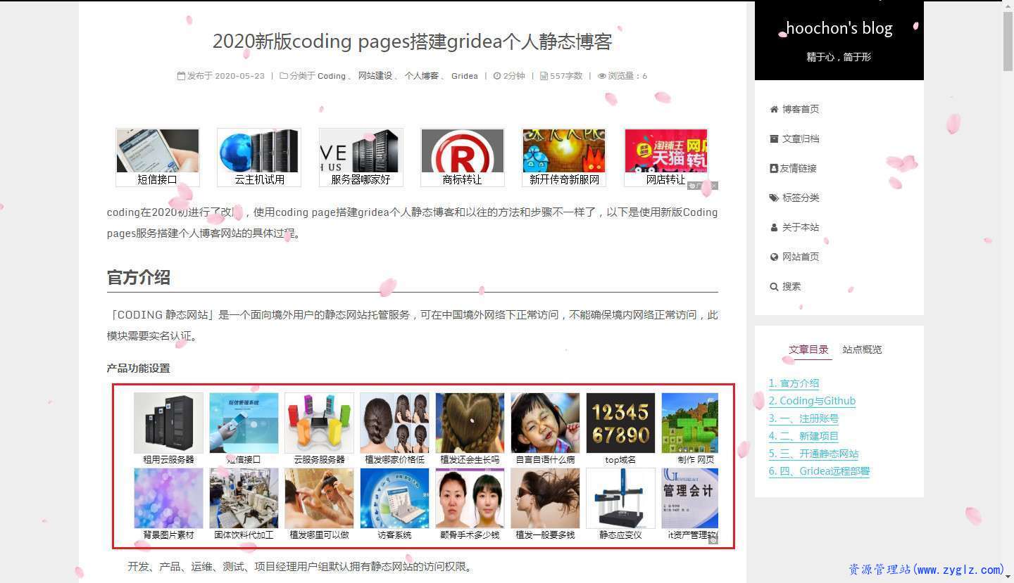Switch to the 文章目录 tab
This screenshot has width=1014, height=583.
pos(808,350)
